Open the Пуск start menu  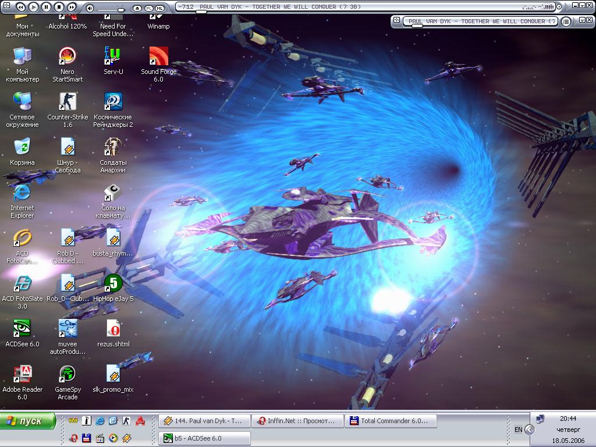[x=28, y=421]
